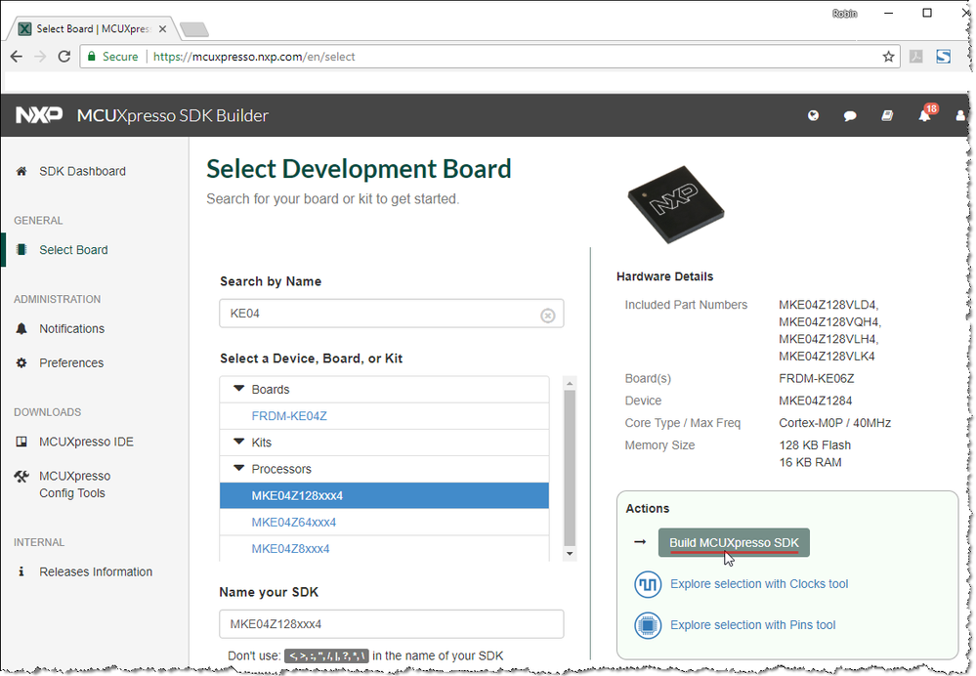Collapse the Boards group
976x676 pixels.
point(239,389)
